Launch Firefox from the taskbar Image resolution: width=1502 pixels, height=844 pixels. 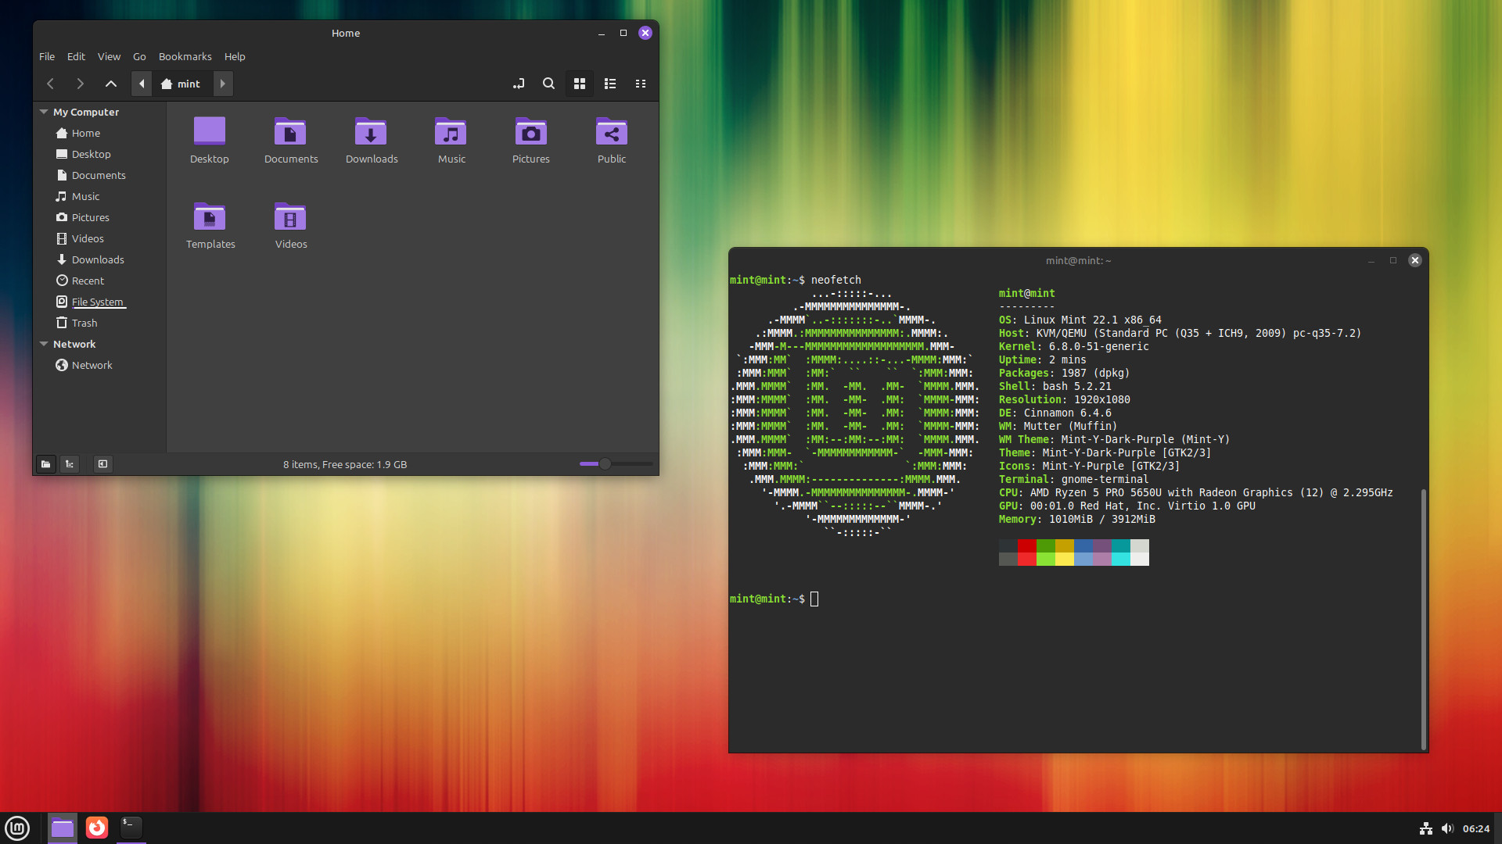click(96, 828)
